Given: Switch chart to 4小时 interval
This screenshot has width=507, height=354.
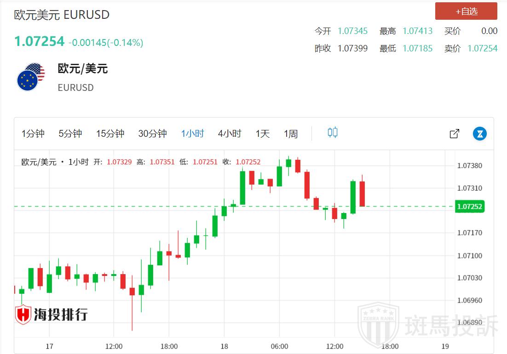Looking at the screenshot, I should [x=229, y=134].
